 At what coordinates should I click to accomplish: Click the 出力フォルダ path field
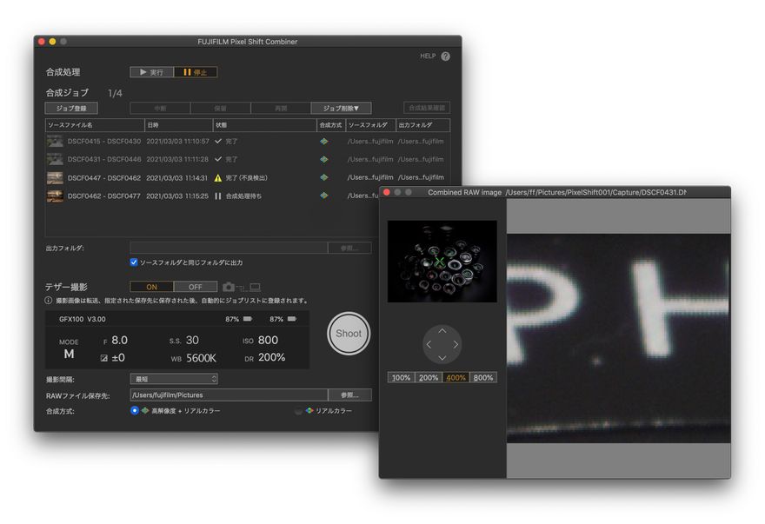click(229, 248)
